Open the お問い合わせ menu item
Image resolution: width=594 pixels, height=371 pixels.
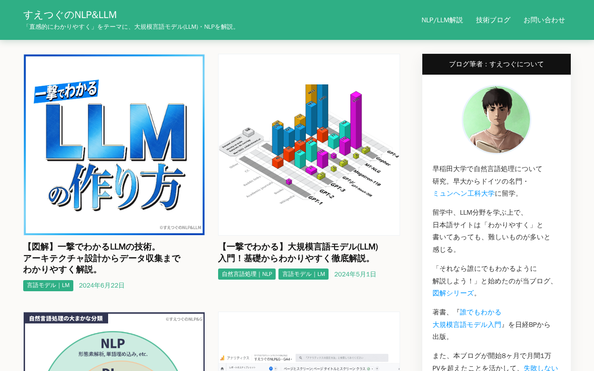(544, 20)
